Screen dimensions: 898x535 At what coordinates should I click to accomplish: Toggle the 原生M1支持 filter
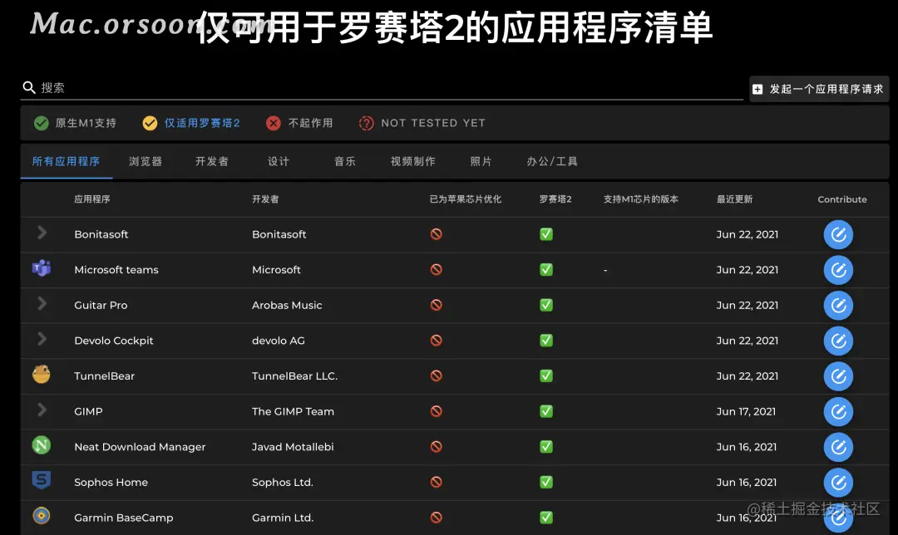click(x=75, y=123)
